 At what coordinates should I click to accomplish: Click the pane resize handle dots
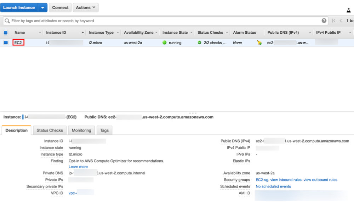[x=193, y=113]
